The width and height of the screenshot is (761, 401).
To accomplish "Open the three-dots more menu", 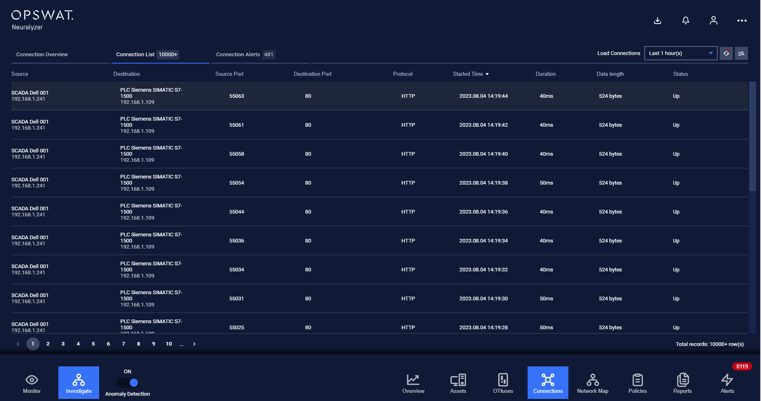I will coord(742,20).
